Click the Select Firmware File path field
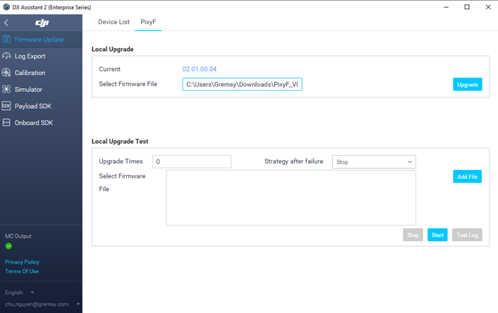The height and width of the screenshot is (313, 498). tap(242, 85)
